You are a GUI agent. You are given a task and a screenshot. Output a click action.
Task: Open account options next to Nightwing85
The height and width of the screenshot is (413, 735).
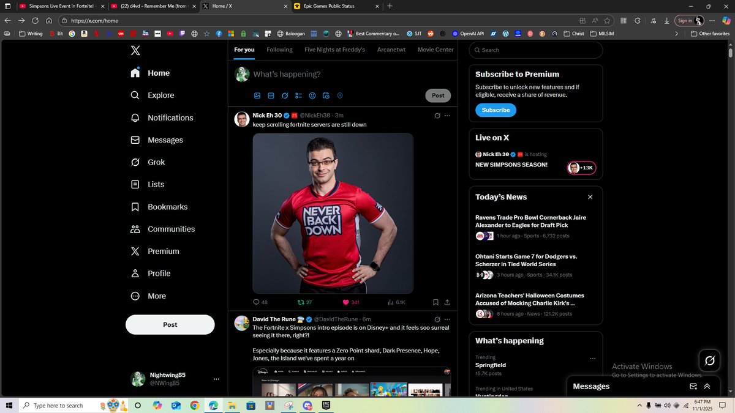pos(216,379)
